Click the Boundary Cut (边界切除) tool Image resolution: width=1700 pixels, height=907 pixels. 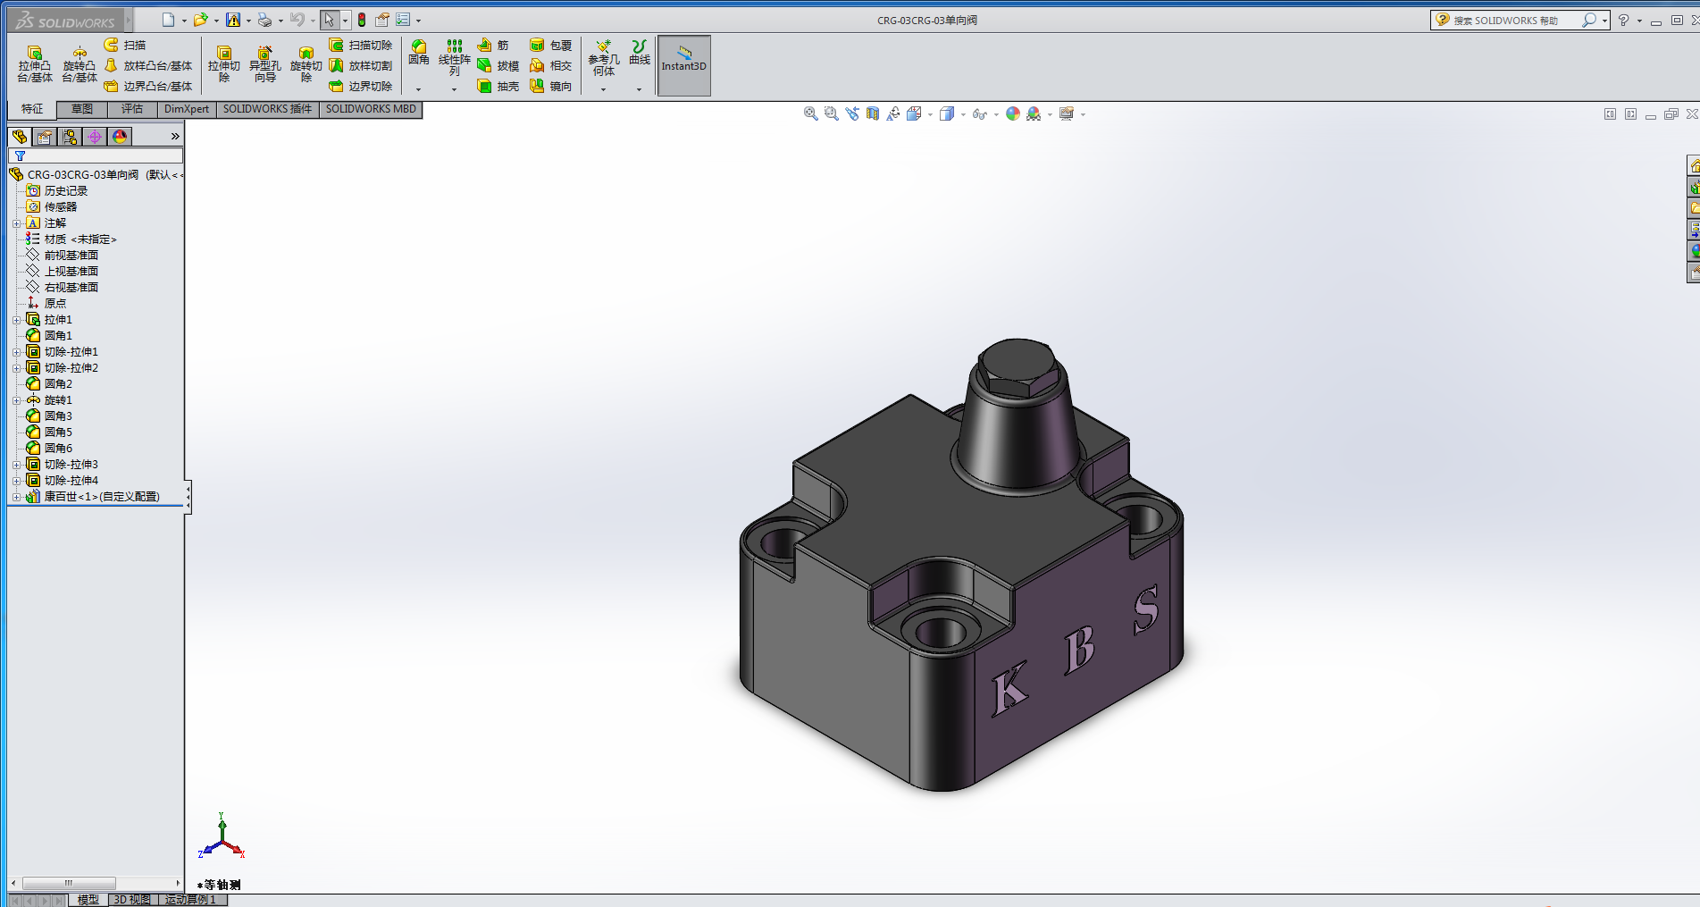coord(361,86)
